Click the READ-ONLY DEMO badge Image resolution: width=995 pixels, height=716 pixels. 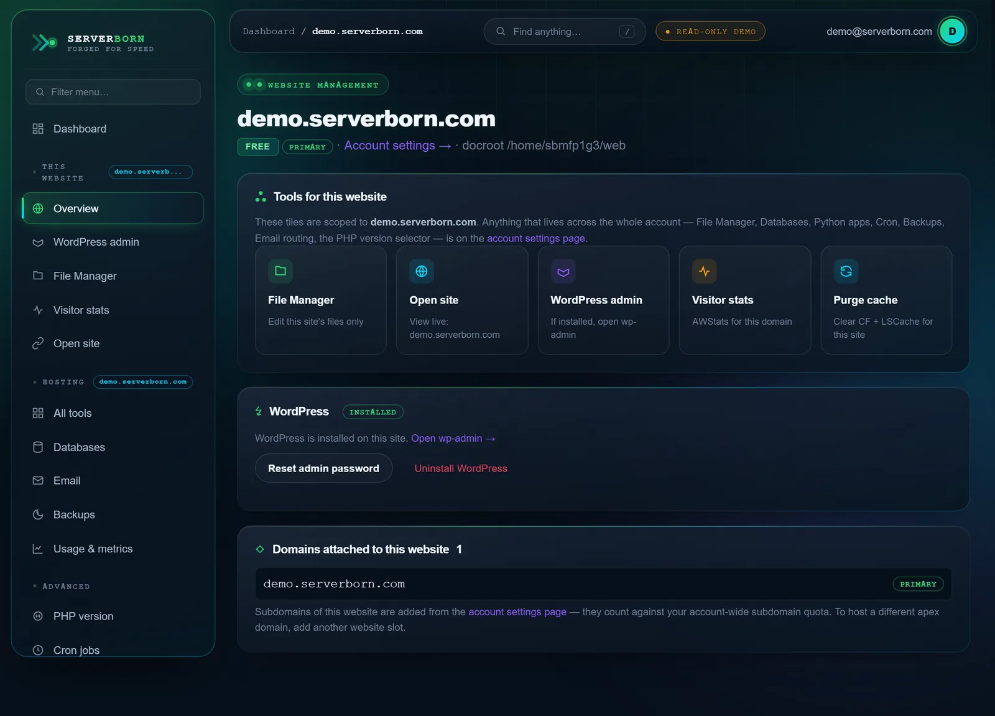coord(710,31)
